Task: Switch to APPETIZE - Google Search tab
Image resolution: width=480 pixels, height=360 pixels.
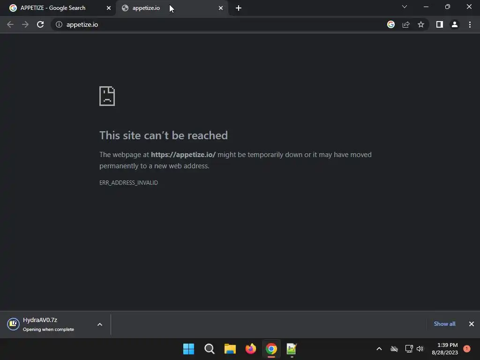Action: pos(58,8)
